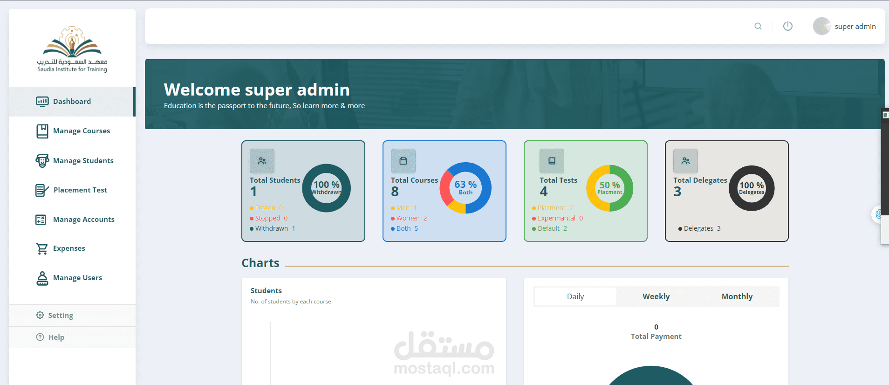Image resolution: width=889 pixels, height=385 pixels.
Task: Click the Total Delegates heading
Action: coord(700,180)
